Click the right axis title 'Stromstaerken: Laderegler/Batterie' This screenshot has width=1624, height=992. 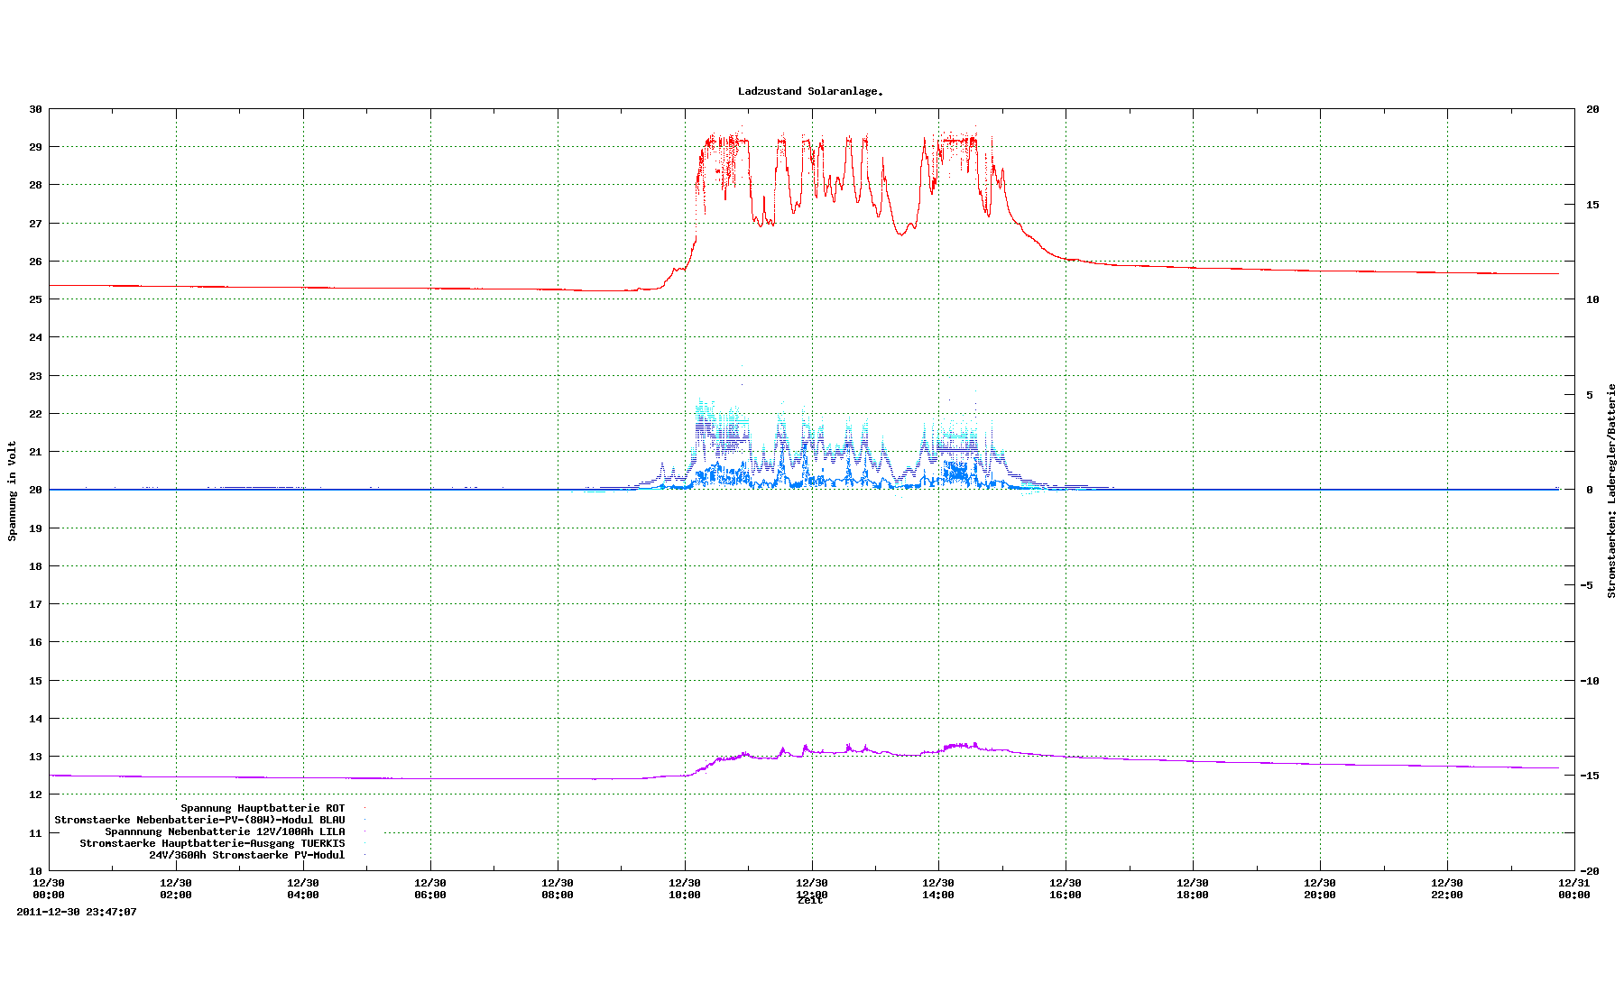click(x=1611, y=491)
